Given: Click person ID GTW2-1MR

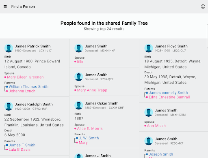Looking at the screenshot, I should point(40,109).
